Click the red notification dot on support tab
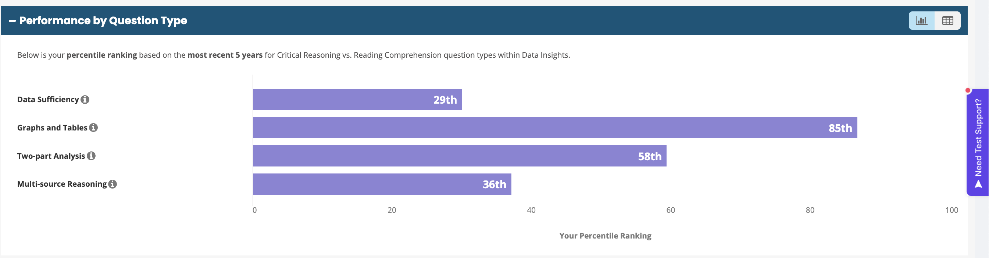 (968, 91)
